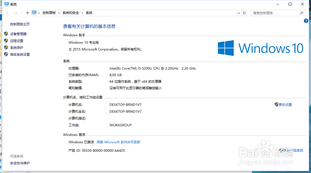Image resolution: width=311 pixels, height=173 pixels.
Task: Click the shield icon beside 系统保护
Action: tap(6, 47)
